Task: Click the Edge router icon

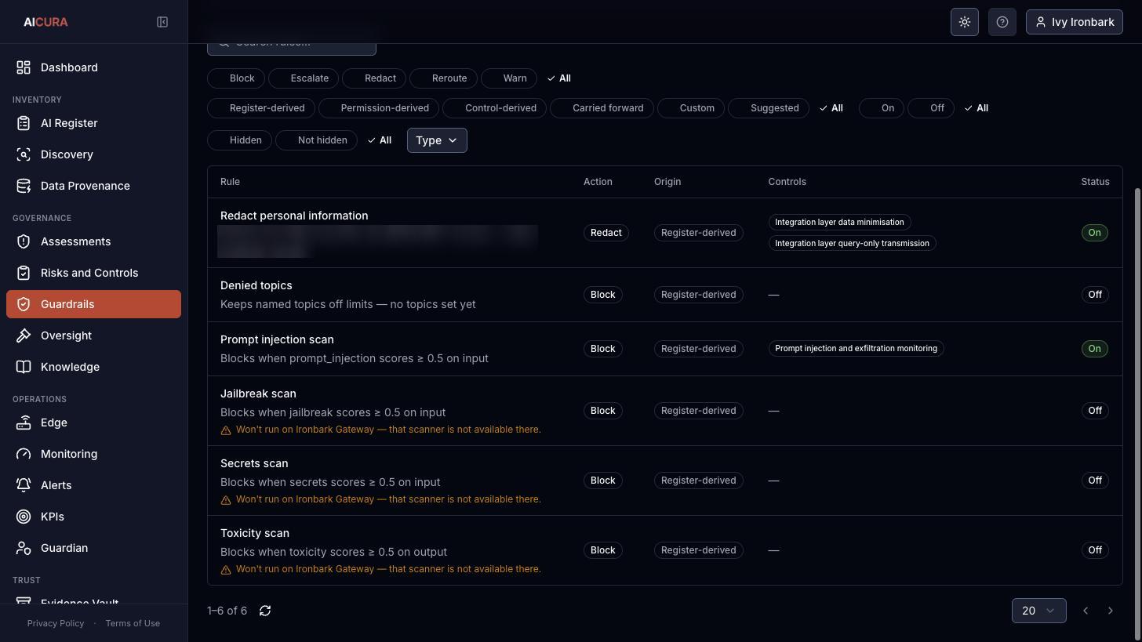Action: tap(24, 423)
